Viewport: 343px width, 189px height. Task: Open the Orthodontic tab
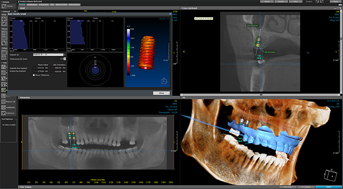point(74,5)
